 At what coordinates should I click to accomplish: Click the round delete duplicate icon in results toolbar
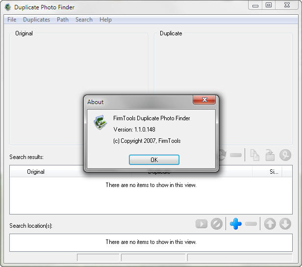(285, 155)
